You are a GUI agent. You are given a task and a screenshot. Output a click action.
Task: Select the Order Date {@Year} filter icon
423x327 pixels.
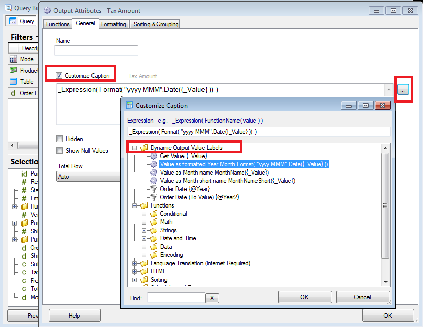point(154,189)
